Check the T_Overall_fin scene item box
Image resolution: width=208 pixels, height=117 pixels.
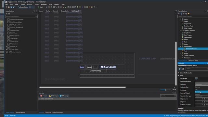(8, 46)
